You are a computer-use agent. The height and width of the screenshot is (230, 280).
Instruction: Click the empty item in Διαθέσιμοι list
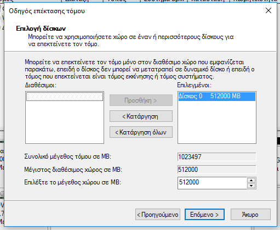(x=65, y=96)
